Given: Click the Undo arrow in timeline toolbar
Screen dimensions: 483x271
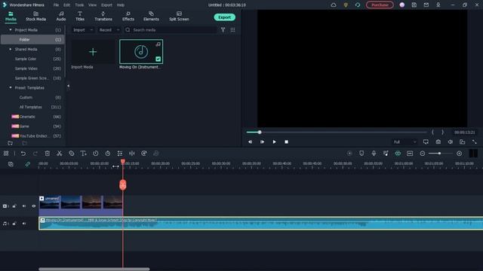Looking at the screenshot, I should [x=23, y=154].
